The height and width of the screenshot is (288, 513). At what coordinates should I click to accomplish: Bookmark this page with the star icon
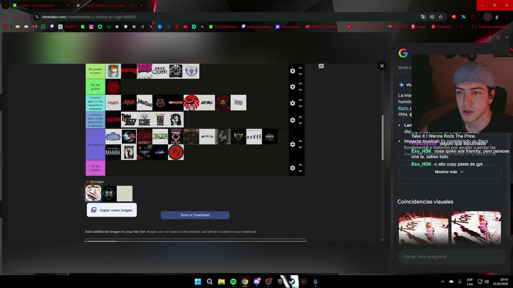coord(440,17)
